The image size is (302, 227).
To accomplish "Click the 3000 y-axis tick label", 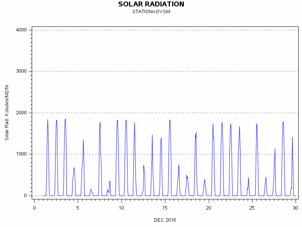I will [21, 71].
